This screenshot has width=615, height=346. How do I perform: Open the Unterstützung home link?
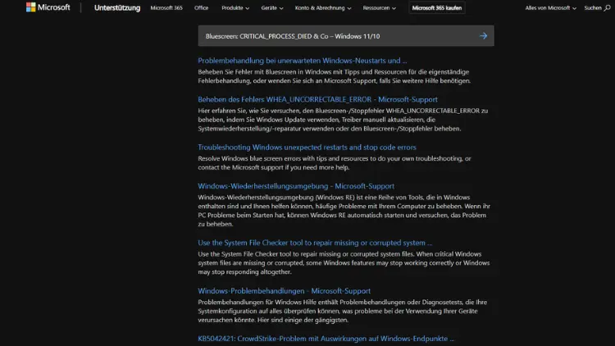click(x=117, y=8)
